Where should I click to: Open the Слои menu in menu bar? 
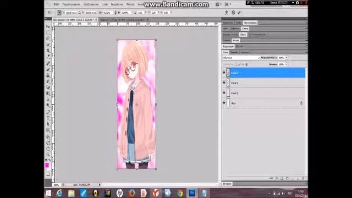105,4
